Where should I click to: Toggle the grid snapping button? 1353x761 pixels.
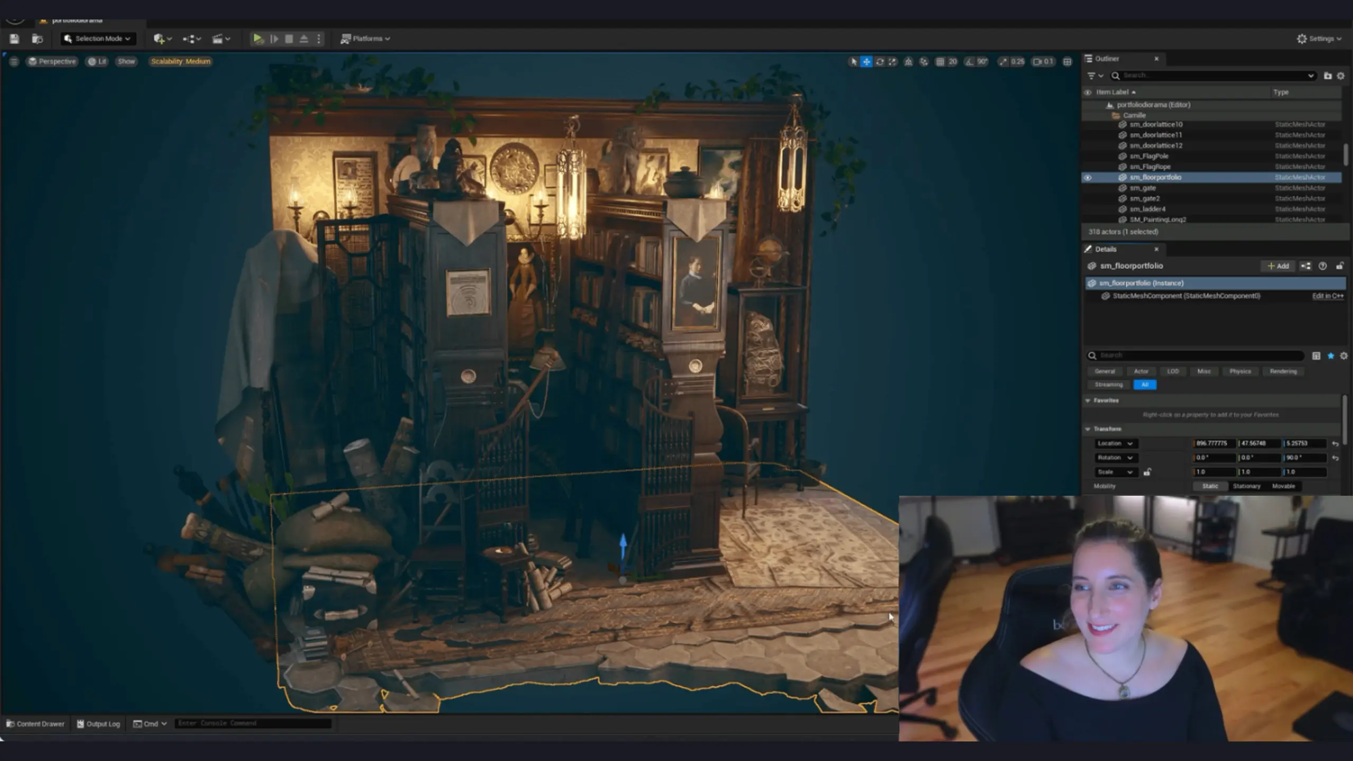point(940,62)
